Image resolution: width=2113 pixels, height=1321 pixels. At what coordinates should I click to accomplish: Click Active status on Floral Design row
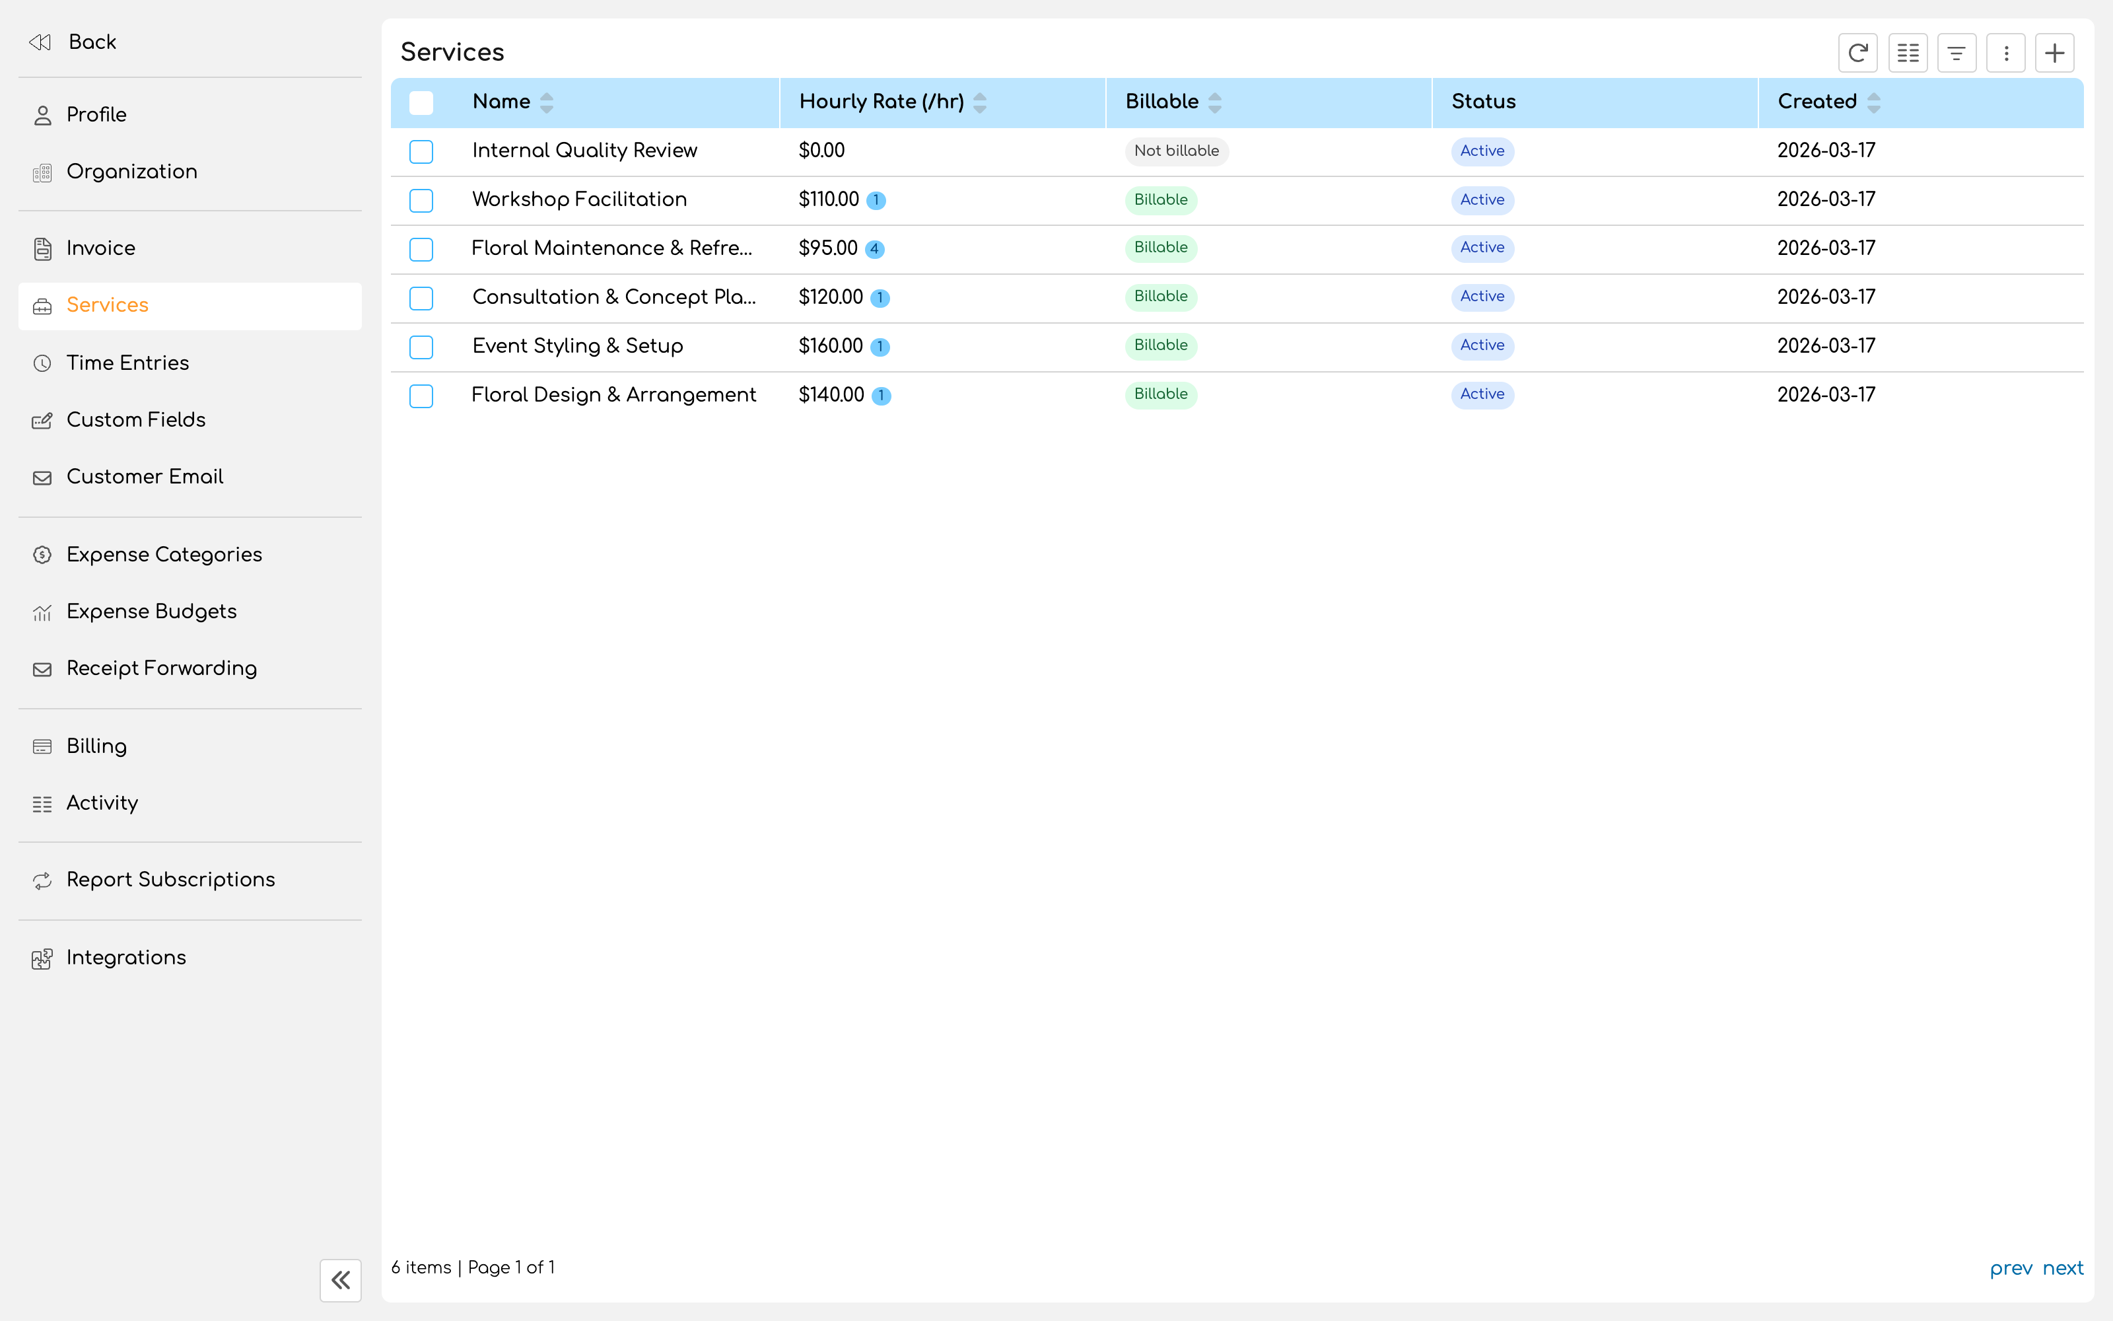coord(1482,395)
